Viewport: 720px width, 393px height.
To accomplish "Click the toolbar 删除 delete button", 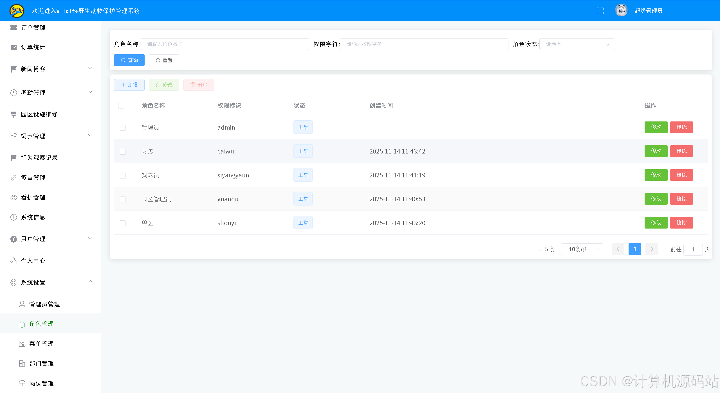I will click(x=199, y=85).
